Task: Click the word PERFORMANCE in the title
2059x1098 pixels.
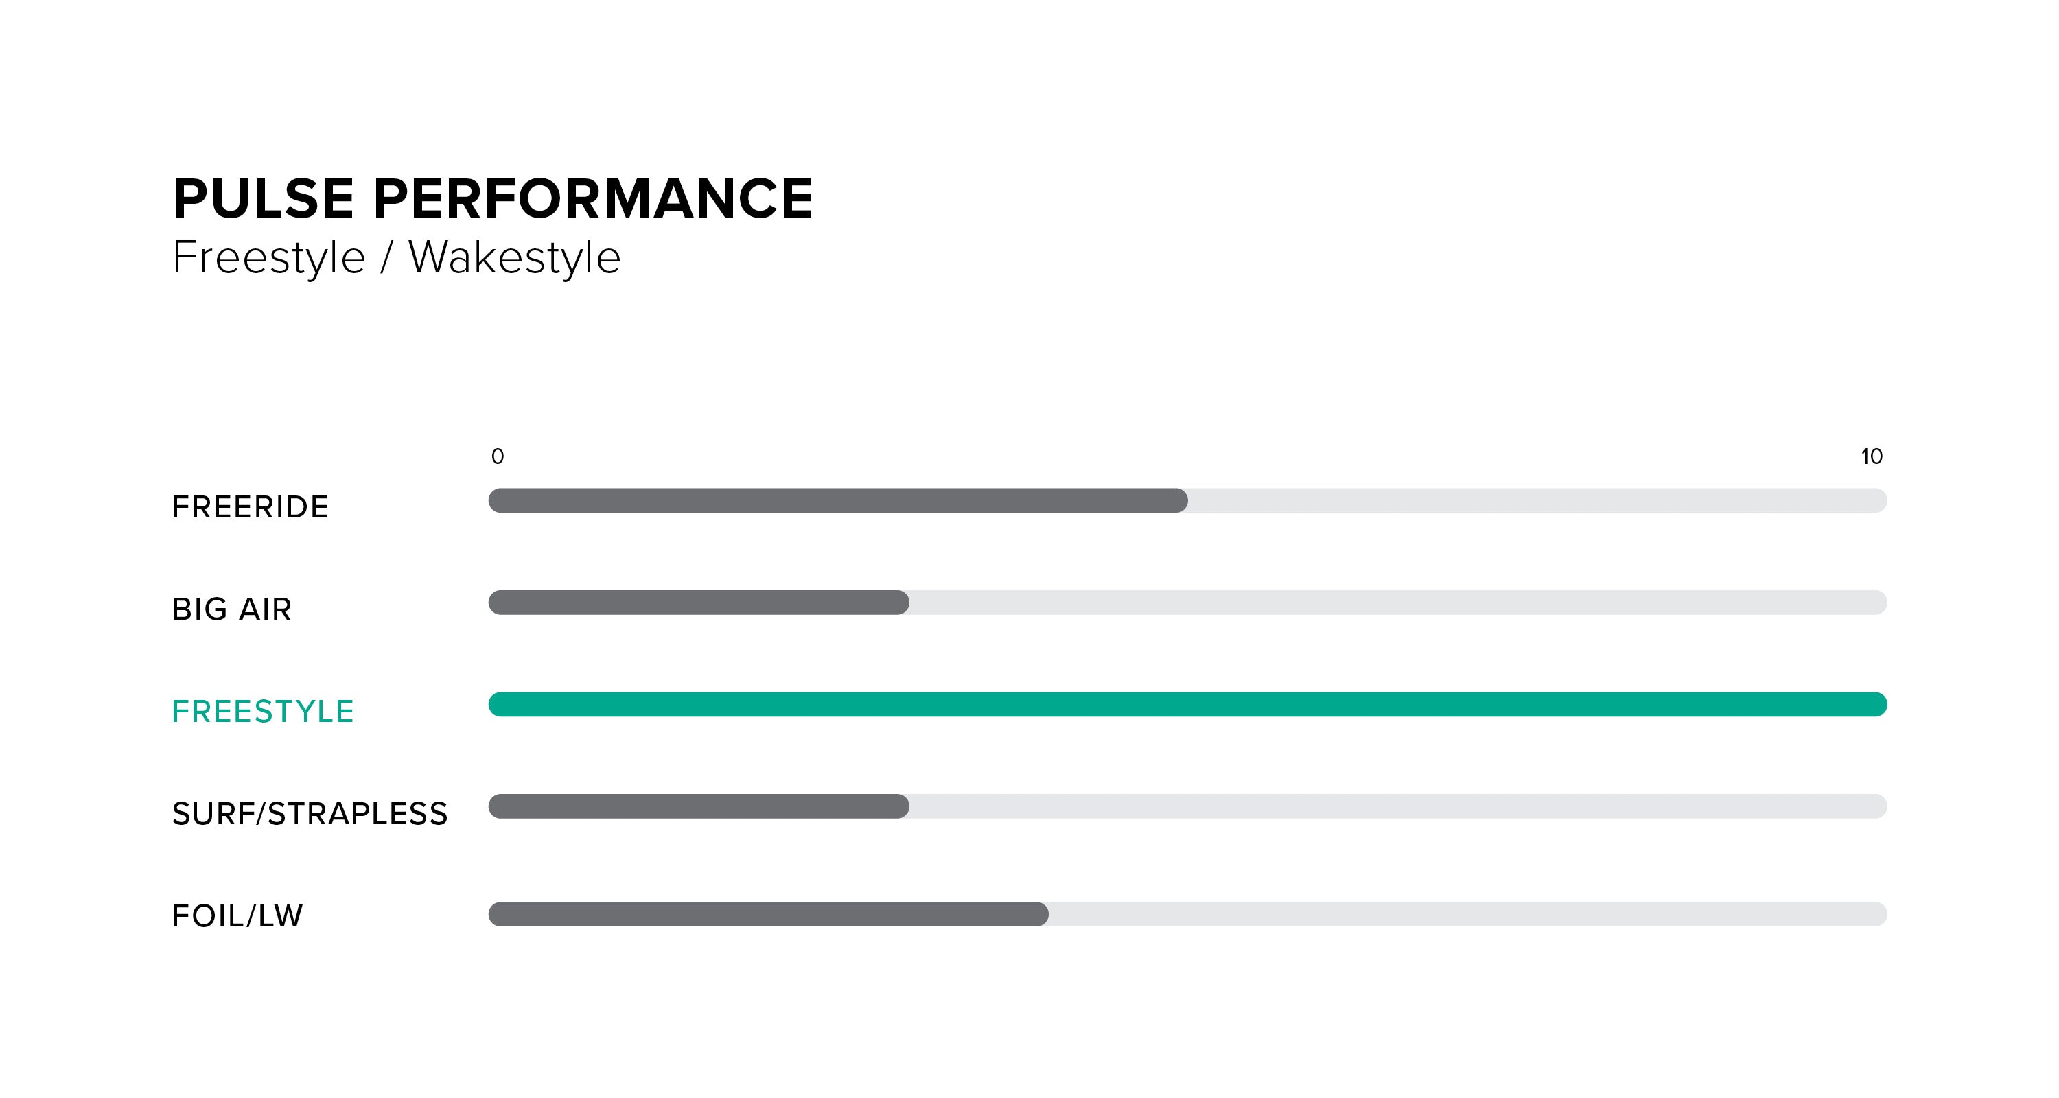Action: click(x=593, y=198)
